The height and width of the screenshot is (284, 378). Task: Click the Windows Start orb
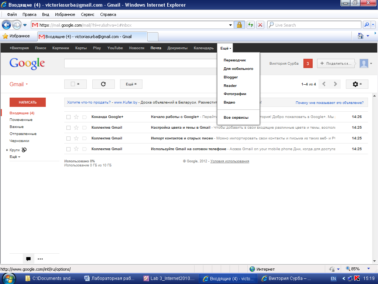click(x=9, y=279)
